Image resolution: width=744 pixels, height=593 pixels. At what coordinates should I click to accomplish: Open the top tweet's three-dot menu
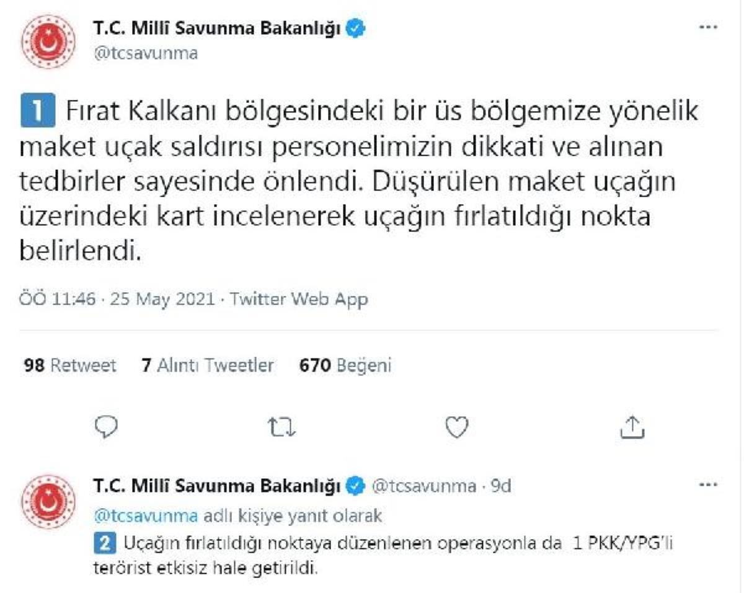point(707,29)
